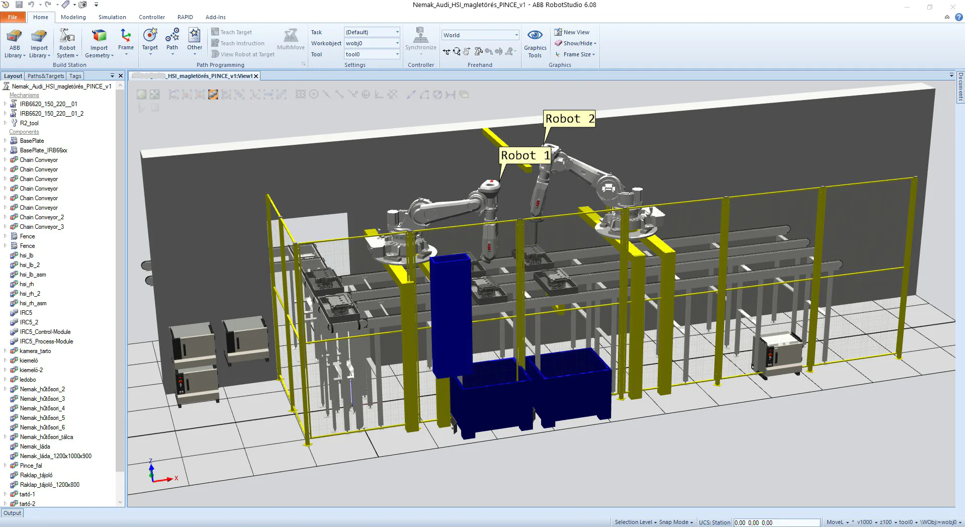965x527 pixels.
Task: Select the freehand Jog Joint tool
Action: click(x=478, y=51)
